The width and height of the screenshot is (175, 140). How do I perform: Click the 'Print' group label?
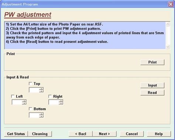click(11, 54)
